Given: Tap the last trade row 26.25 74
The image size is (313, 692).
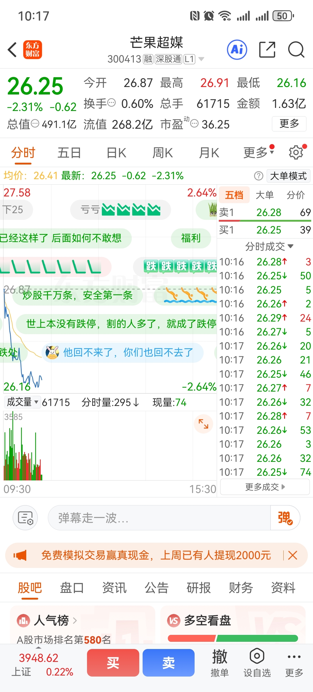Looking at the screenshot, I should 265,472.
